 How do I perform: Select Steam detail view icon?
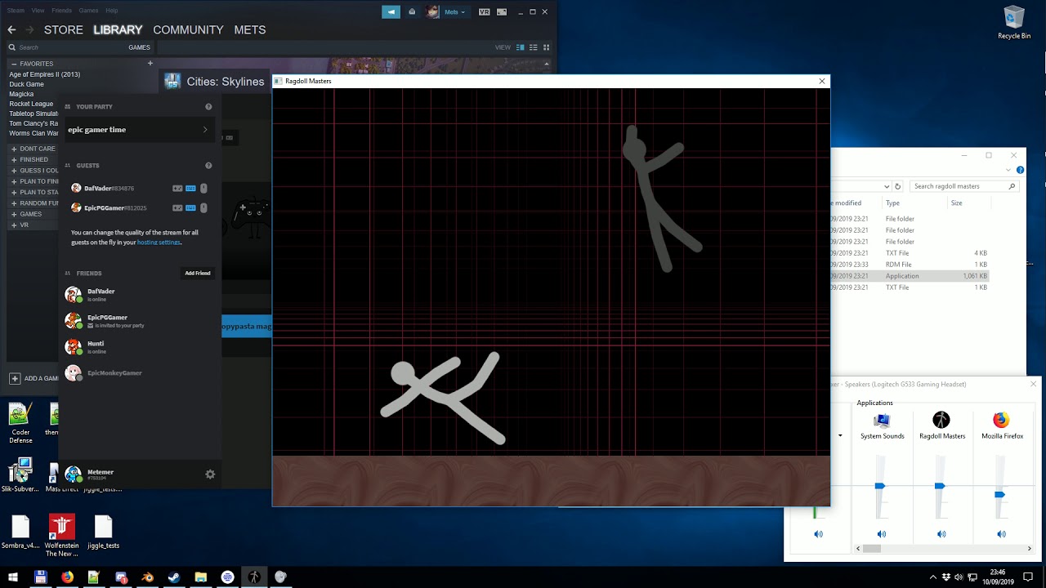pos(521,47)
